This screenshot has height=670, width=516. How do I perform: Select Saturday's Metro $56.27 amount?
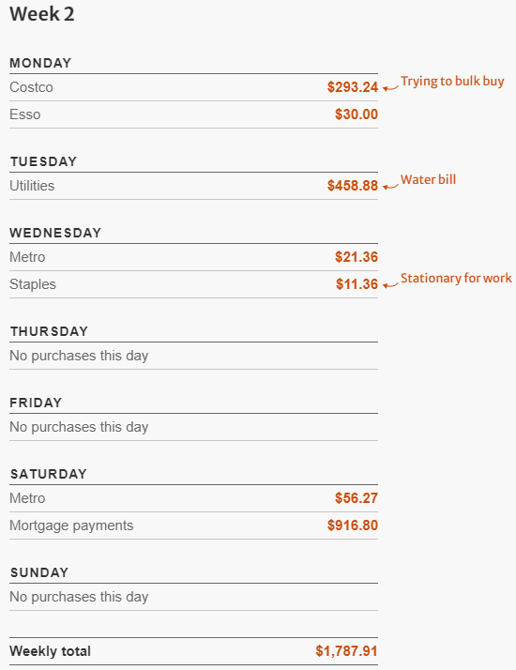pos(357,498)
